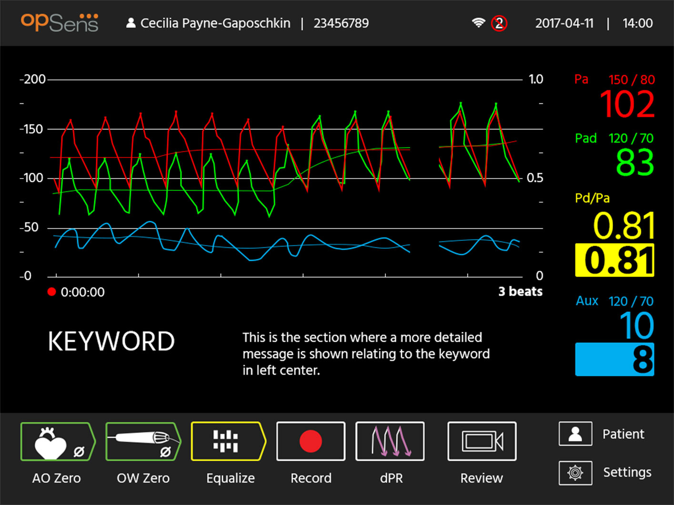Click the Pa 150 / 80 reading
Image resolution: width=674 pixels, height=505 pixels.
coord(632,79)
